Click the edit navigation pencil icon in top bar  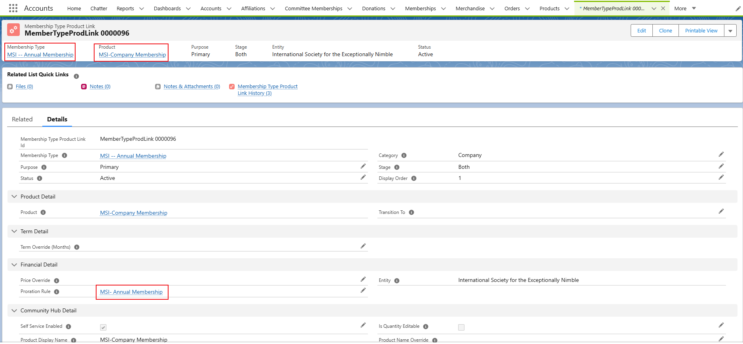pyautogui.click(x=738, y=9)
